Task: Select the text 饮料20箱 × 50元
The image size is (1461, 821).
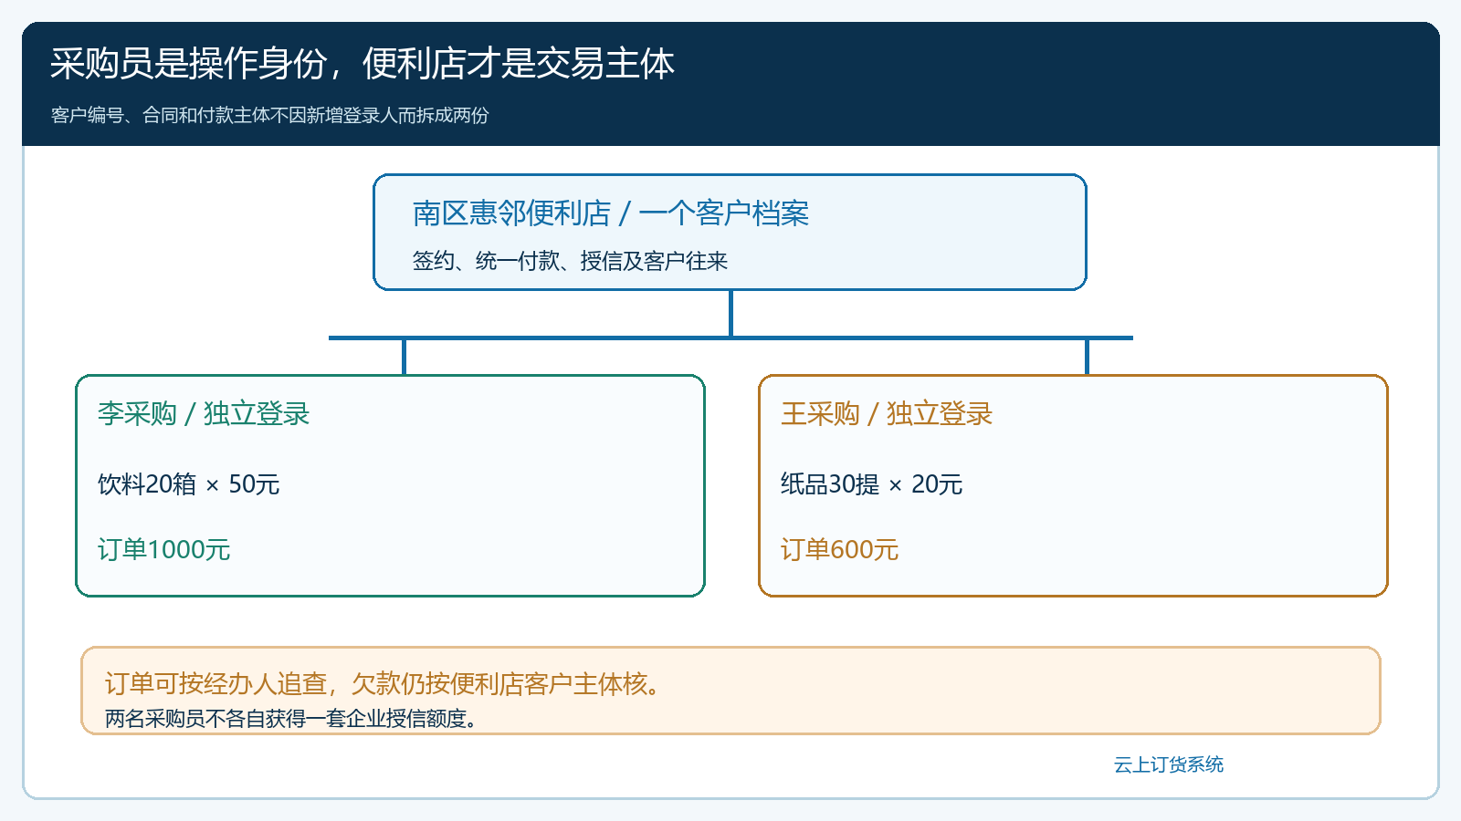Action: click(188, 483)
